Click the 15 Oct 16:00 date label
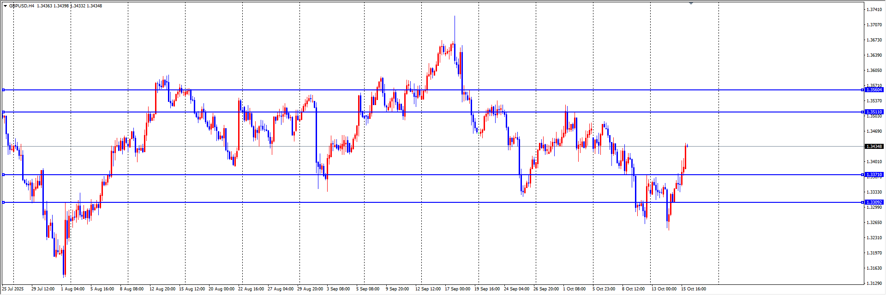The width and height of the screenshot is (886, 295). [694, 289]
